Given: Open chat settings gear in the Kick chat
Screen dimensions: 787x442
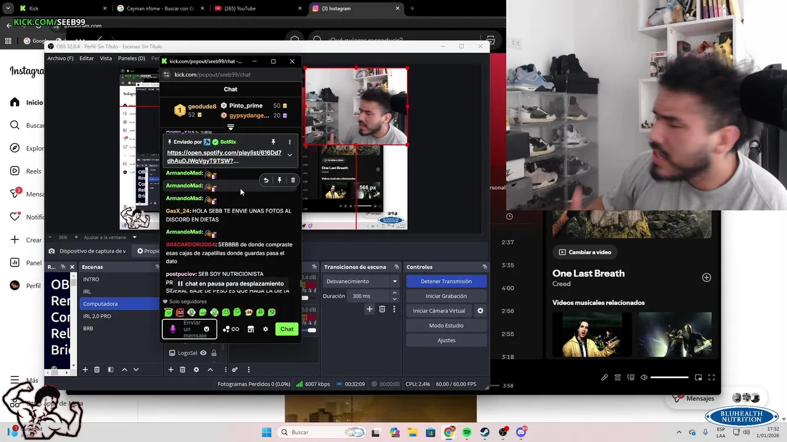Looking at the screenshot, I should point(266,329).
